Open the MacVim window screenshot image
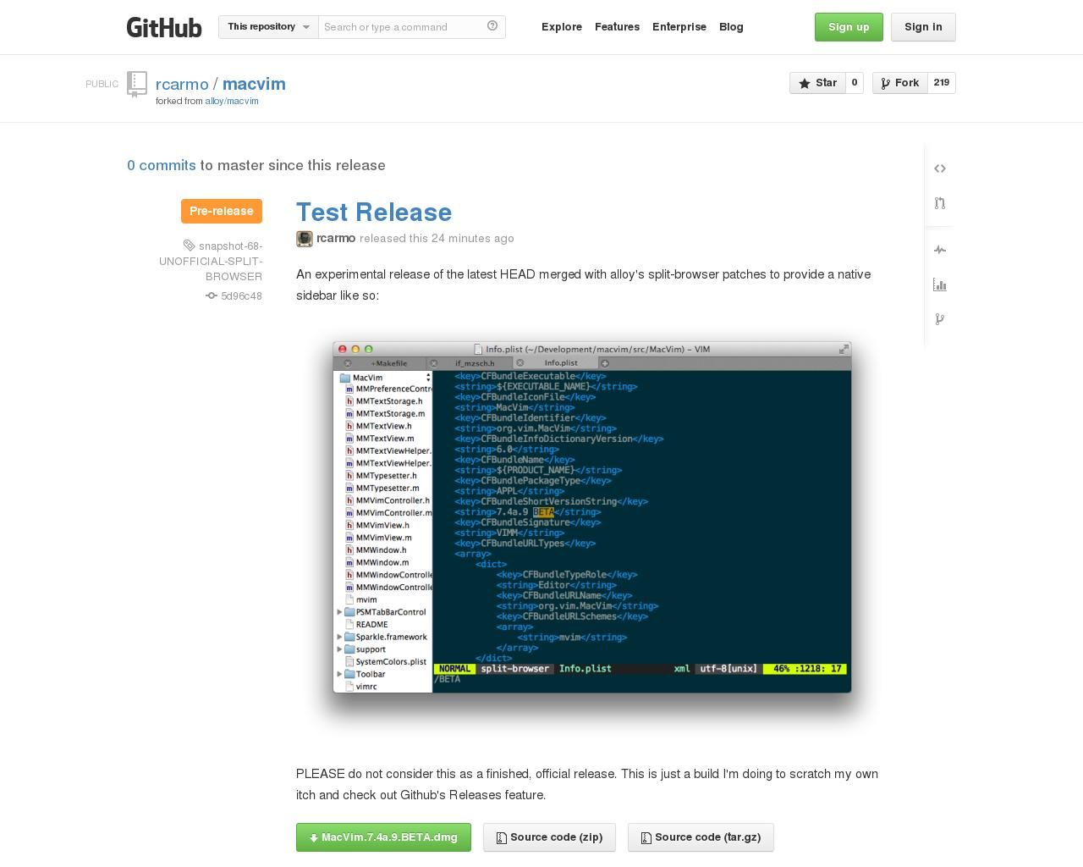1083x867 pixels. (592, 517)
